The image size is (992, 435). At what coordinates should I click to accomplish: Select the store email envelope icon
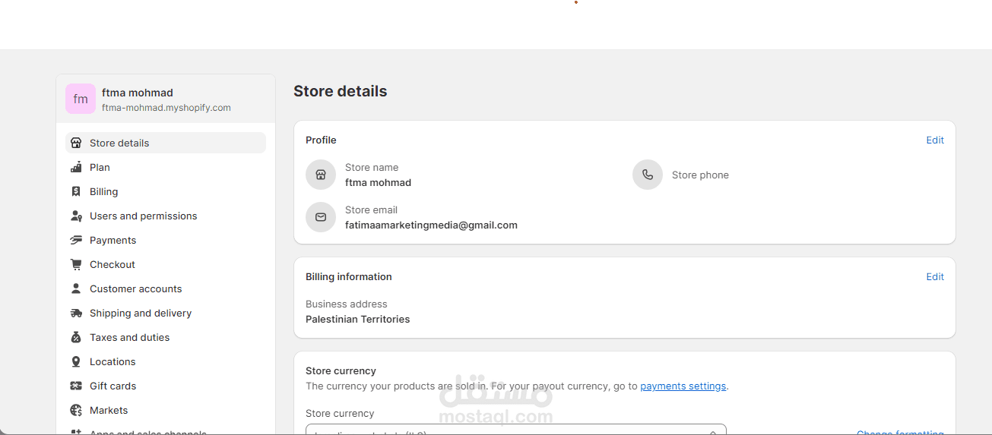tap(321, 217)
